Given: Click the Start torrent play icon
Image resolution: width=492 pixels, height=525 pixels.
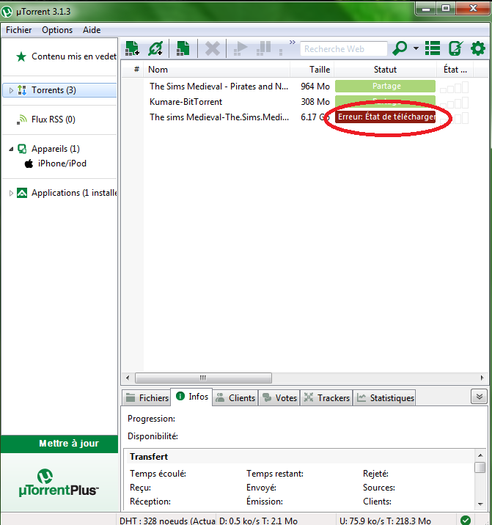Looking at the screenshot, I should pyautogui.click(x=241, y=48).
